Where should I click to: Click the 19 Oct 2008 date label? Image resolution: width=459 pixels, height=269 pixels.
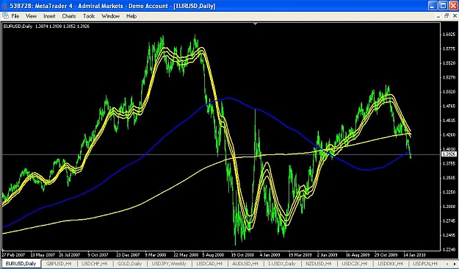pos(242,254)
